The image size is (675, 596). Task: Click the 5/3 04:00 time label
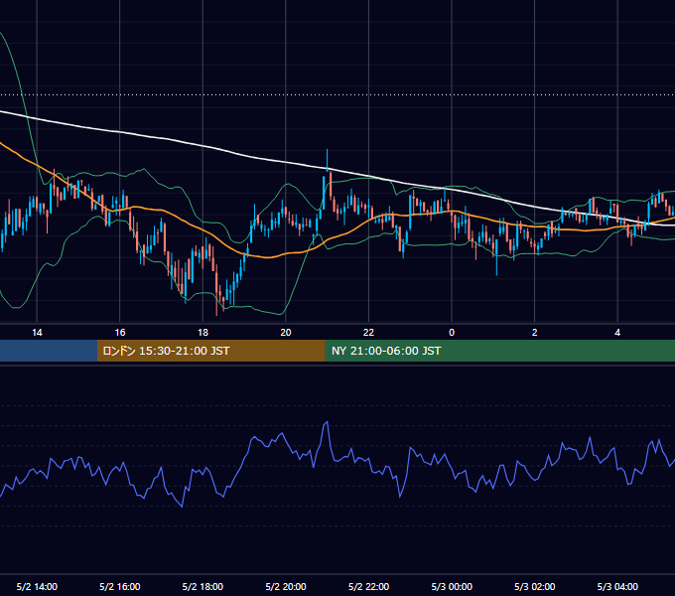[x=617, y=586]
